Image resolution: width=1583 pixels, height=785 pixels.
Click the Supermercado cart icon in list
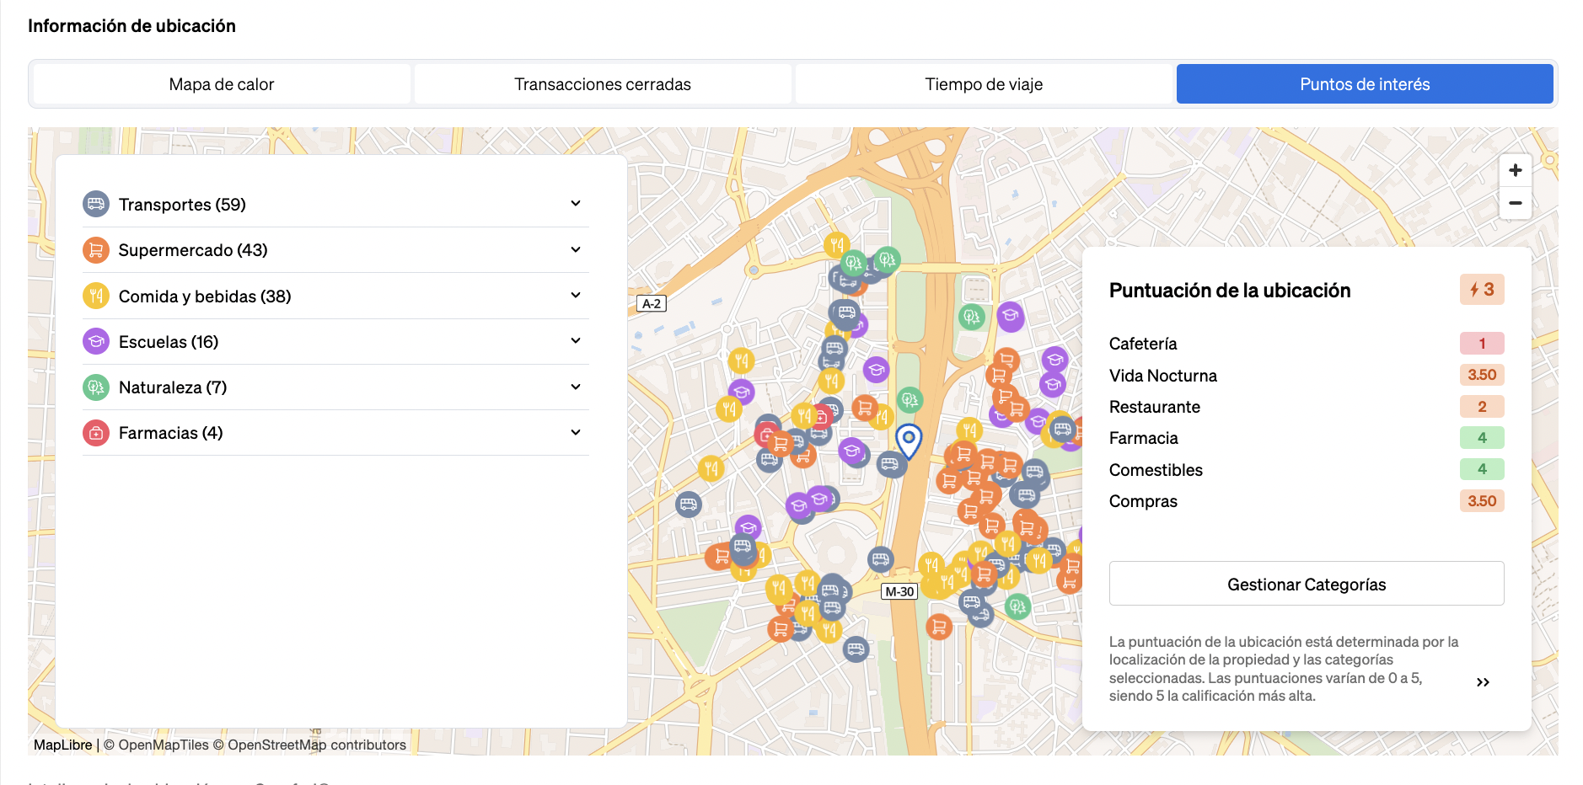click(96, 250)
